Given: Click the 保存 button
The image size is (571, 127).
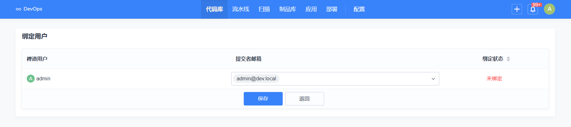Looking at the screenshot, I should tap(263, 99).
